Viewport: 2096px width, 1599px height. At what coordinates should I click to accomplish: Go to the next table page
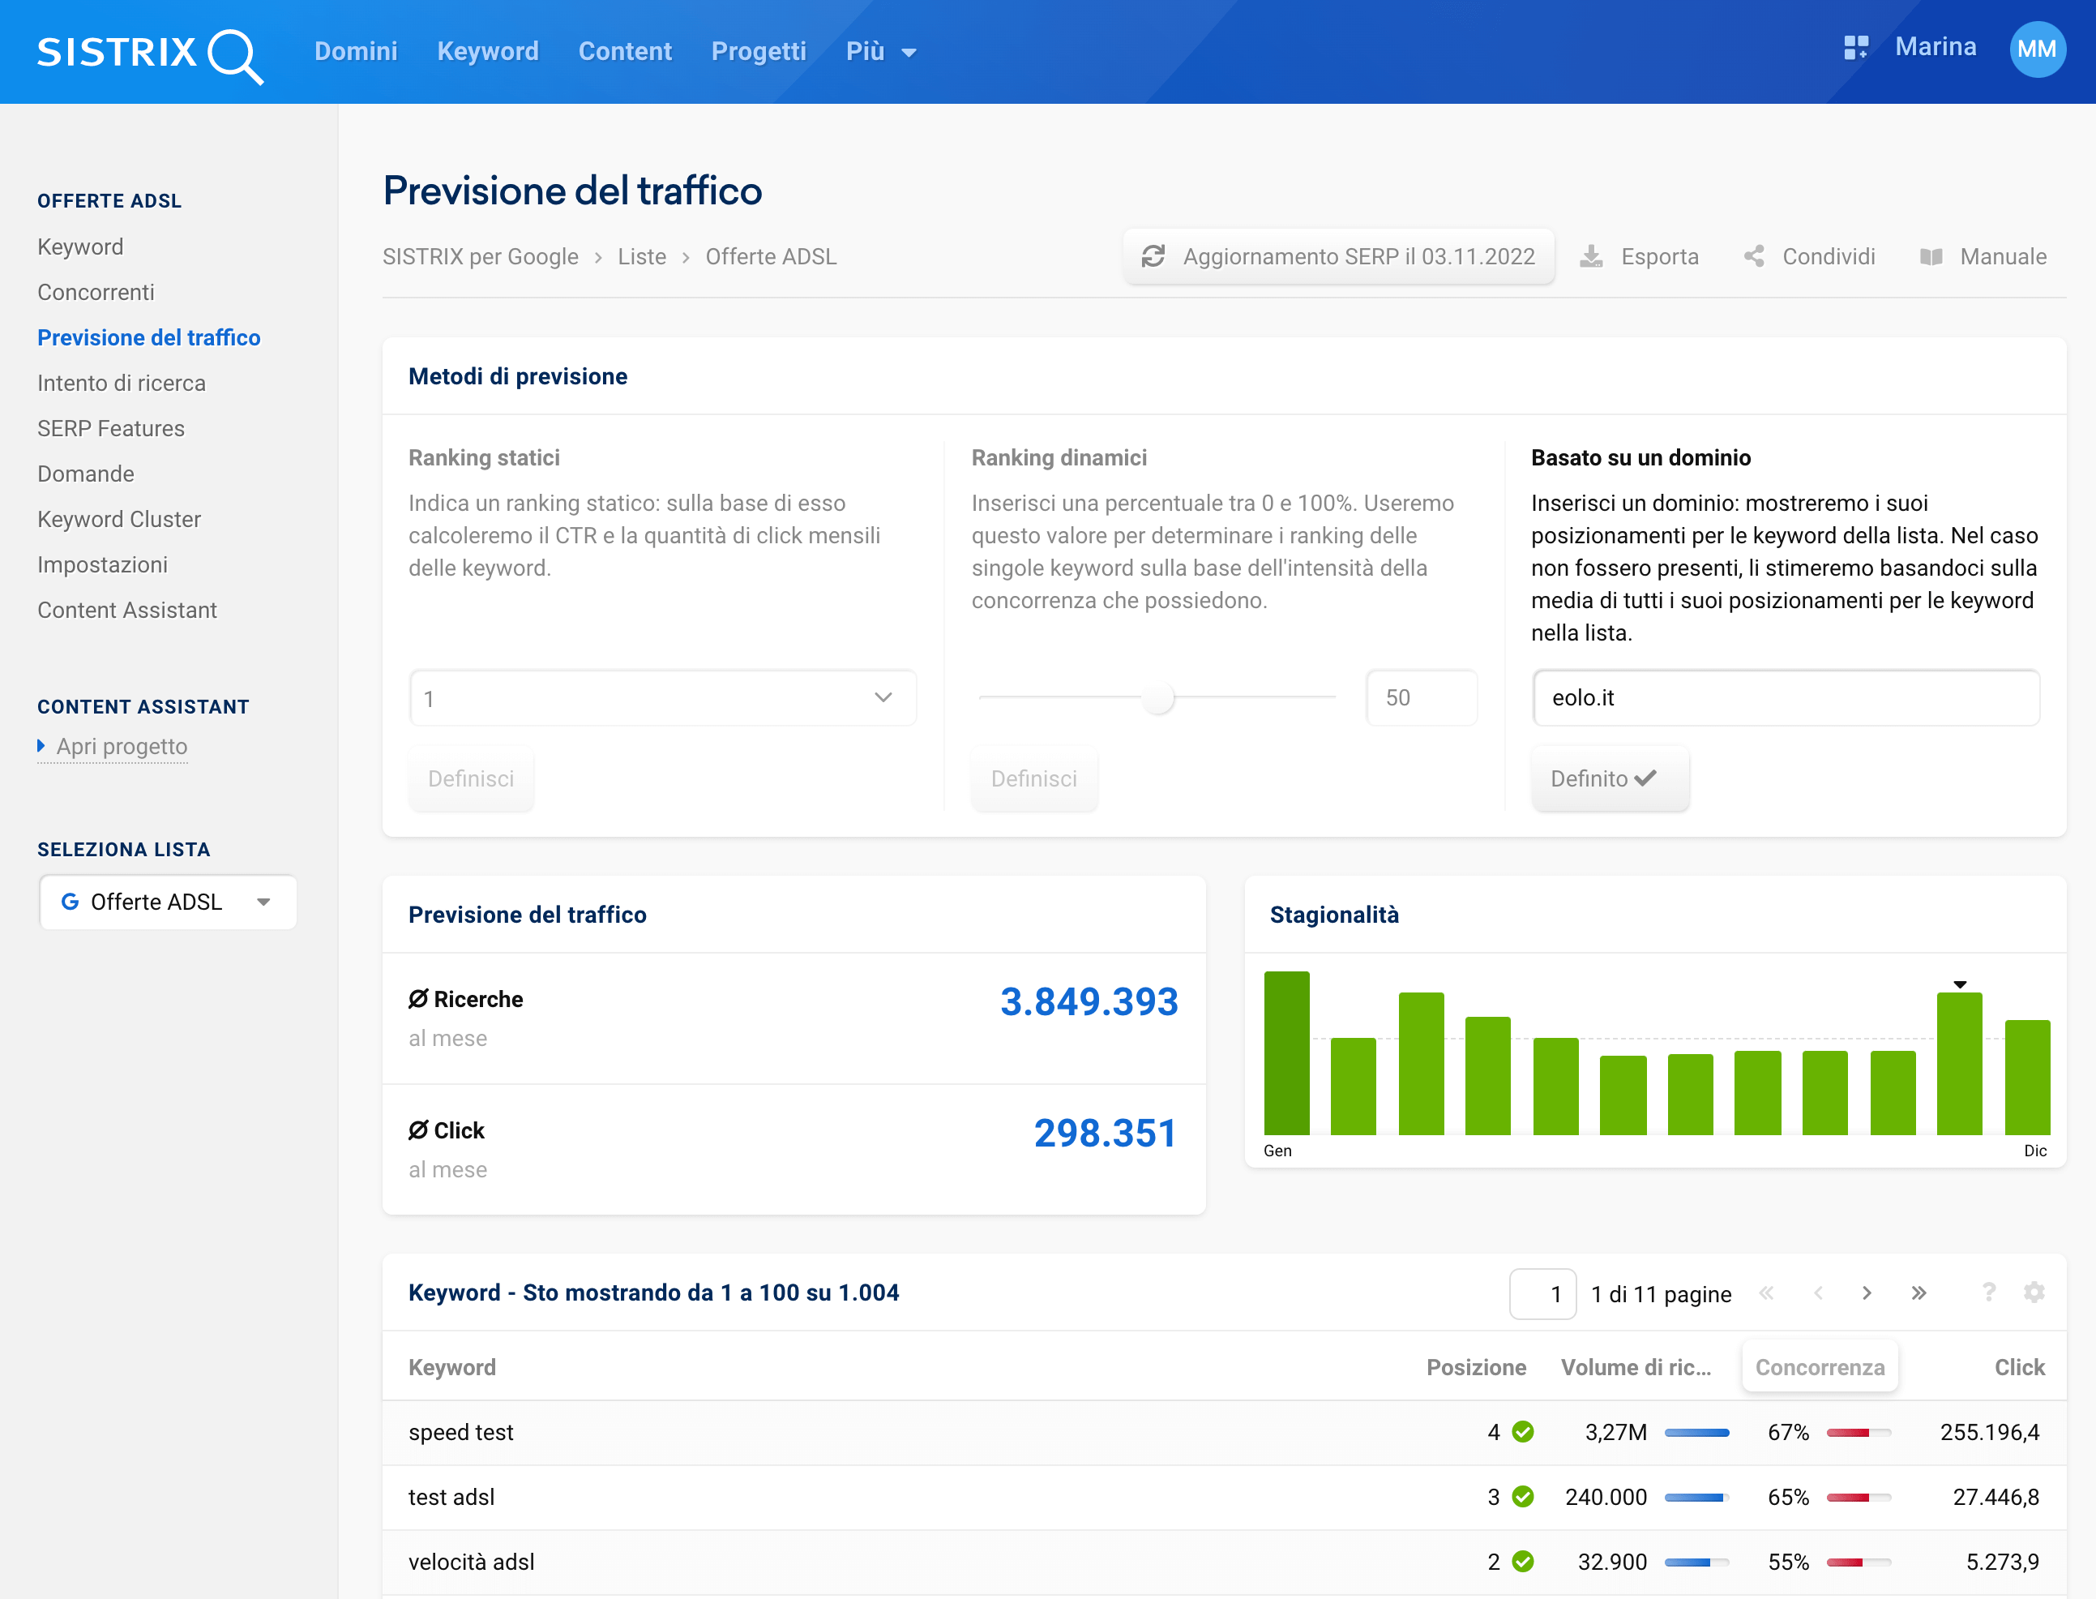tap(1867, 1292)
